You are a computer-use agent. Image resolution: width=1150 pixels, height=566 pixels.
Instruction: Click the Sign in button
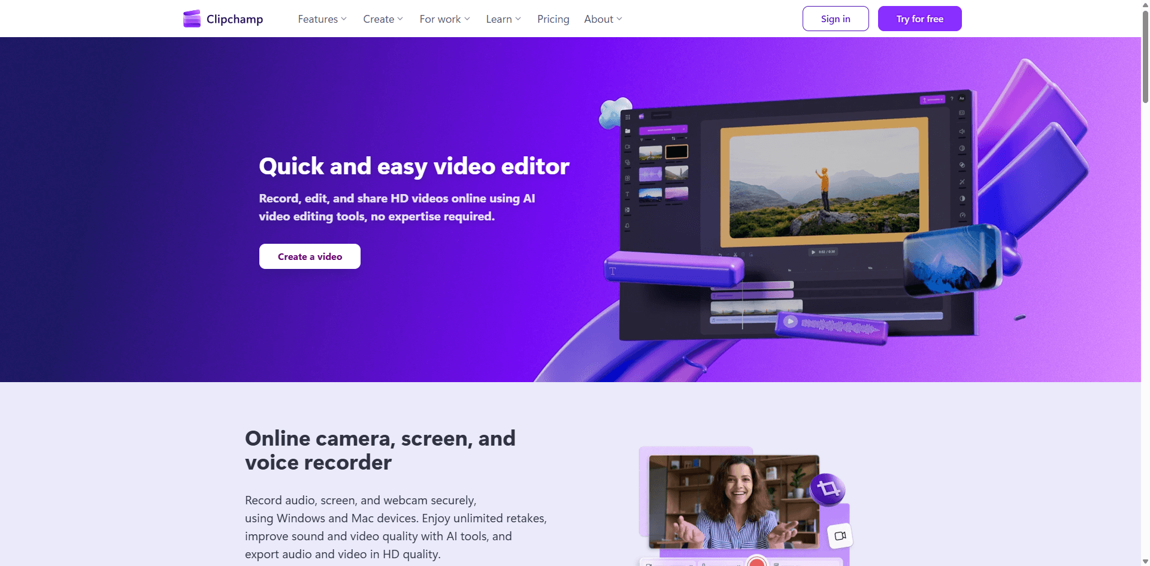pyautogui.click(x=835, y=19)
